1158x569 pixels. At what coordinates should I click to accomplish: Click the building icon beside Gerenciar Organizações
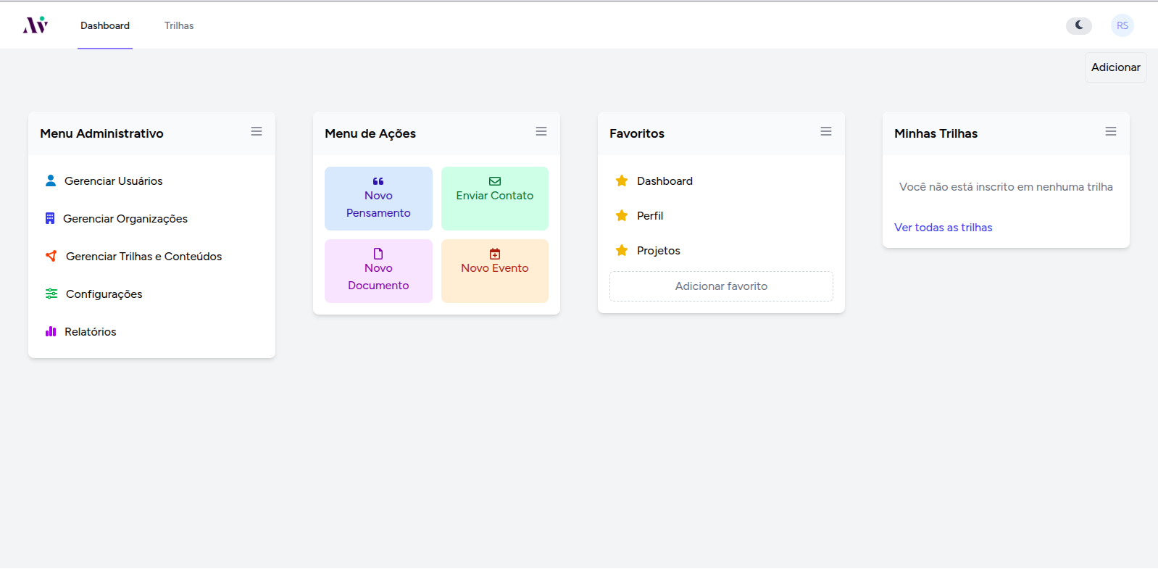point(50,218)
